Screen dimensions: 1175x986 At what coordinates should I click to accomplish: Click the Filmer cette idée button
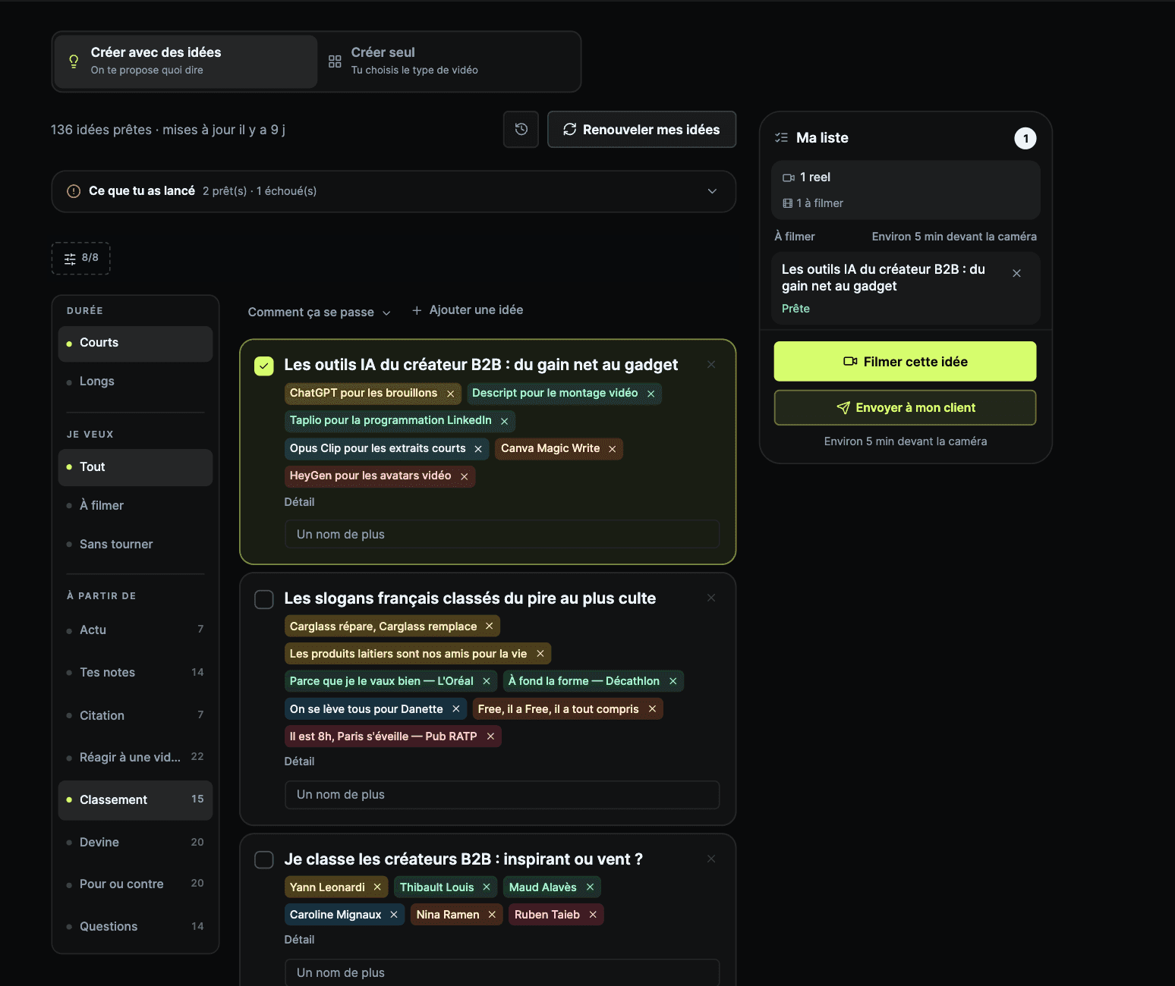point(905,362)
